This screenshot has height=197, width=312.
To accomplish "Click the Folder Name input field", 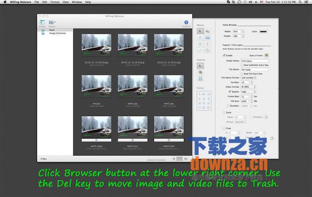I will point(255,61).
